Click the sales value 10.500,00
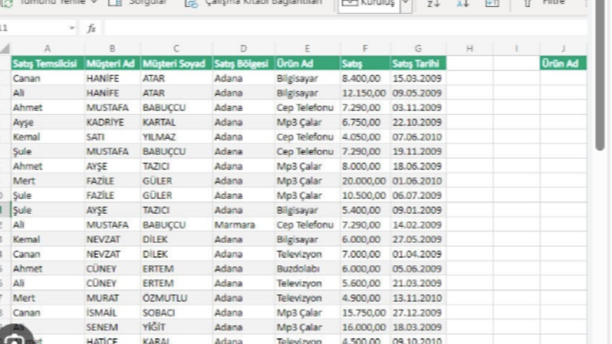612x344 pixels. [365, 195]
